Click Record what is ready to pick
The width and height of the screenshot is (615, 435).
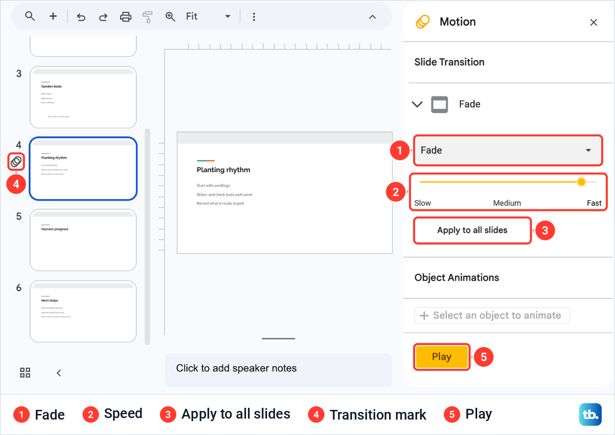pyautogui.click(x=220, y=204)
